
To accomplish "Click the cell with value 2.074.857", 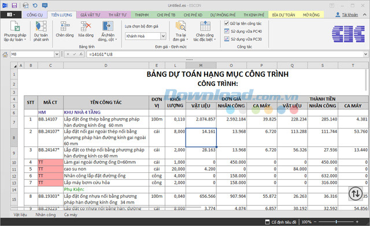I will (201, 122).
